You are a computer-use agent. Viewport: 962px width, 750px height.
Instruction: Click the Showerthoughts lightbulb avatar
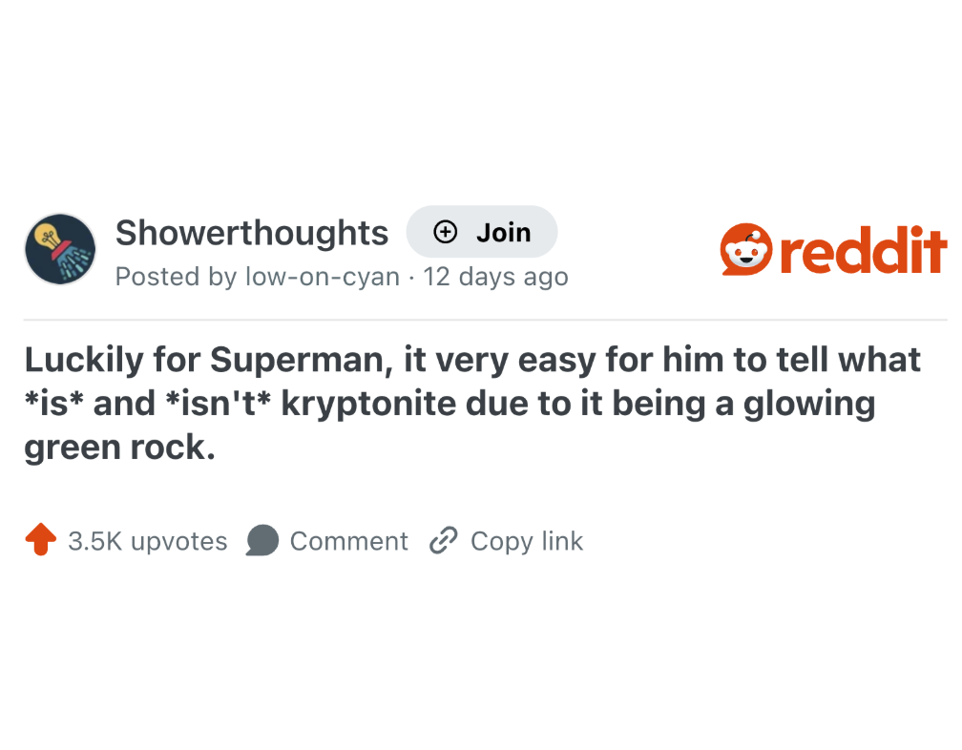(59, 249)
